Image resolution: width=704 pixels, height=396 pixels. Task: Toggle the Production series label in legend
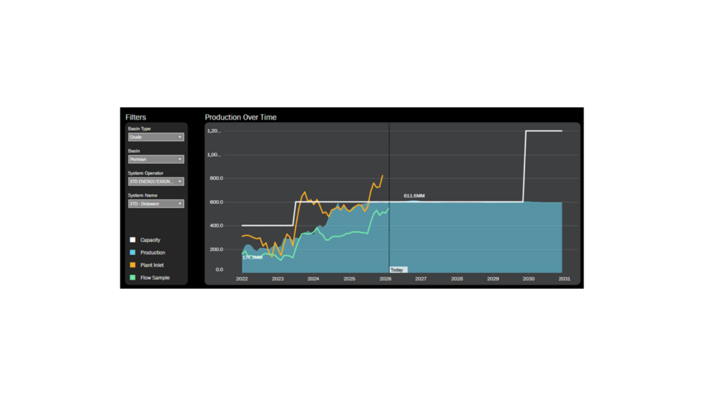tap(153, 252)
